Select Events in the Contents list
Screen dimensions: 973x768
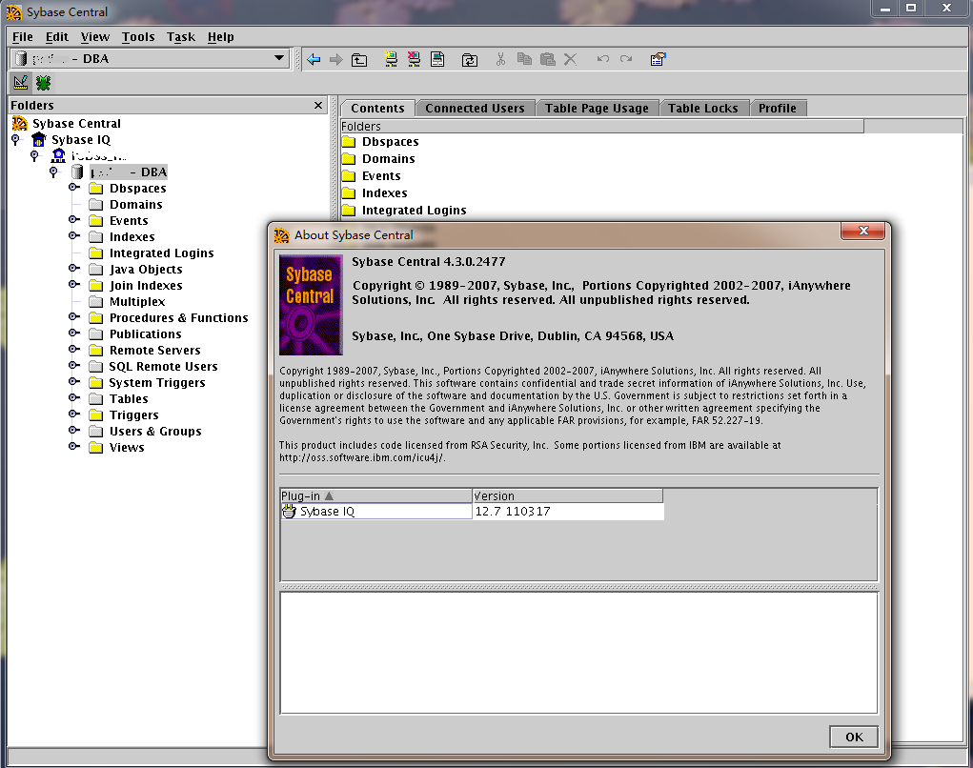tap(381, 176)
